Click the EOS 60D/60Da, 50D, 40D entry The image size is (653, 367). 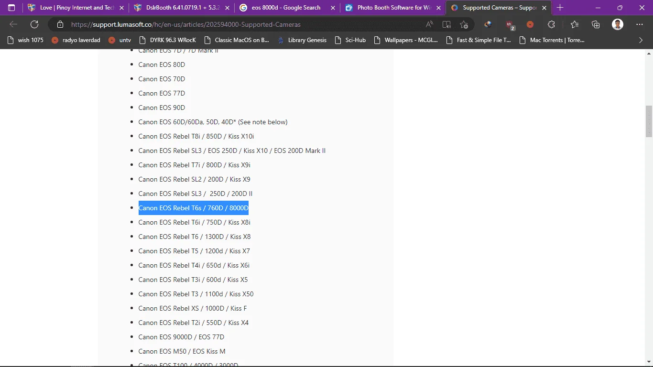tap(213, 122)
